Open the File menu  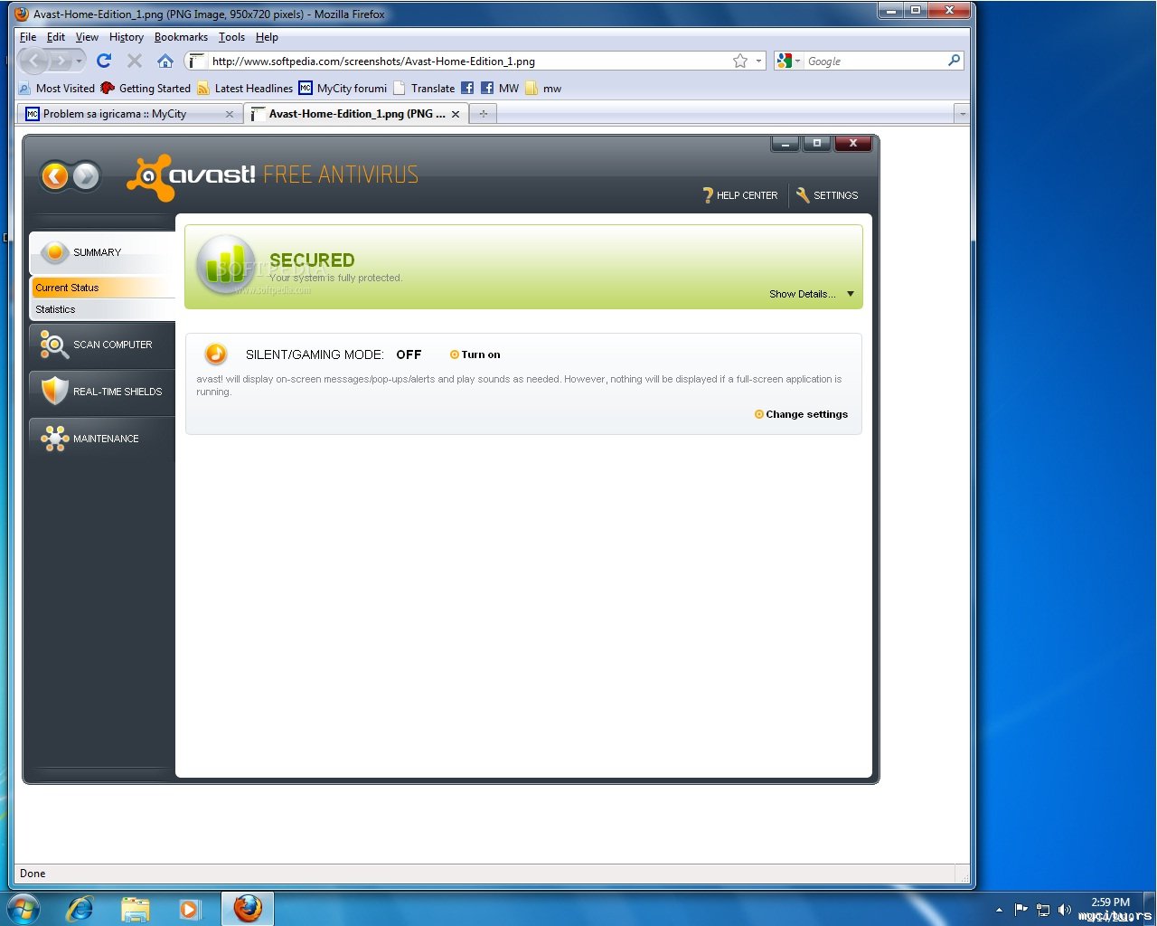click(28, 37)
